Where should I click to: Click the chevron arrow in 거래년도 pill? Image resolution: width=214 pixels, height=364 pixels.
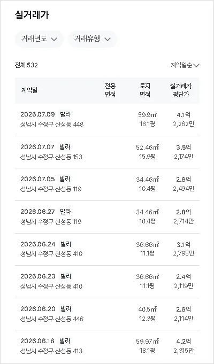tap(54, 39)
